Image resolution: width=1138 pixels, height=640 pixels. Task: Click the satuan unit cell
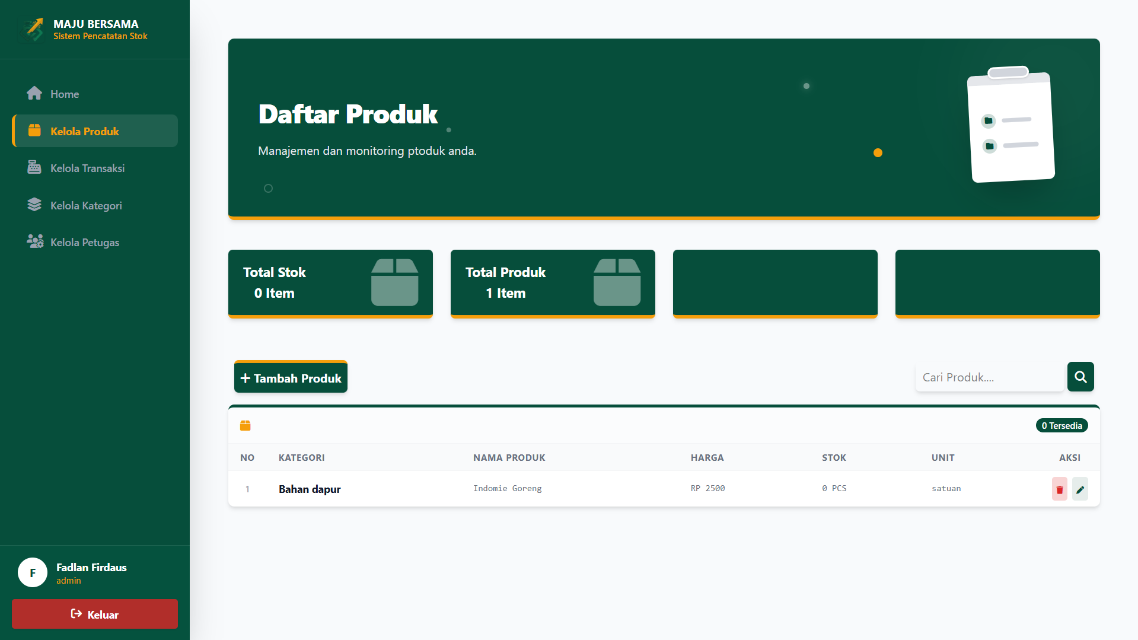[x=946, y=488]
